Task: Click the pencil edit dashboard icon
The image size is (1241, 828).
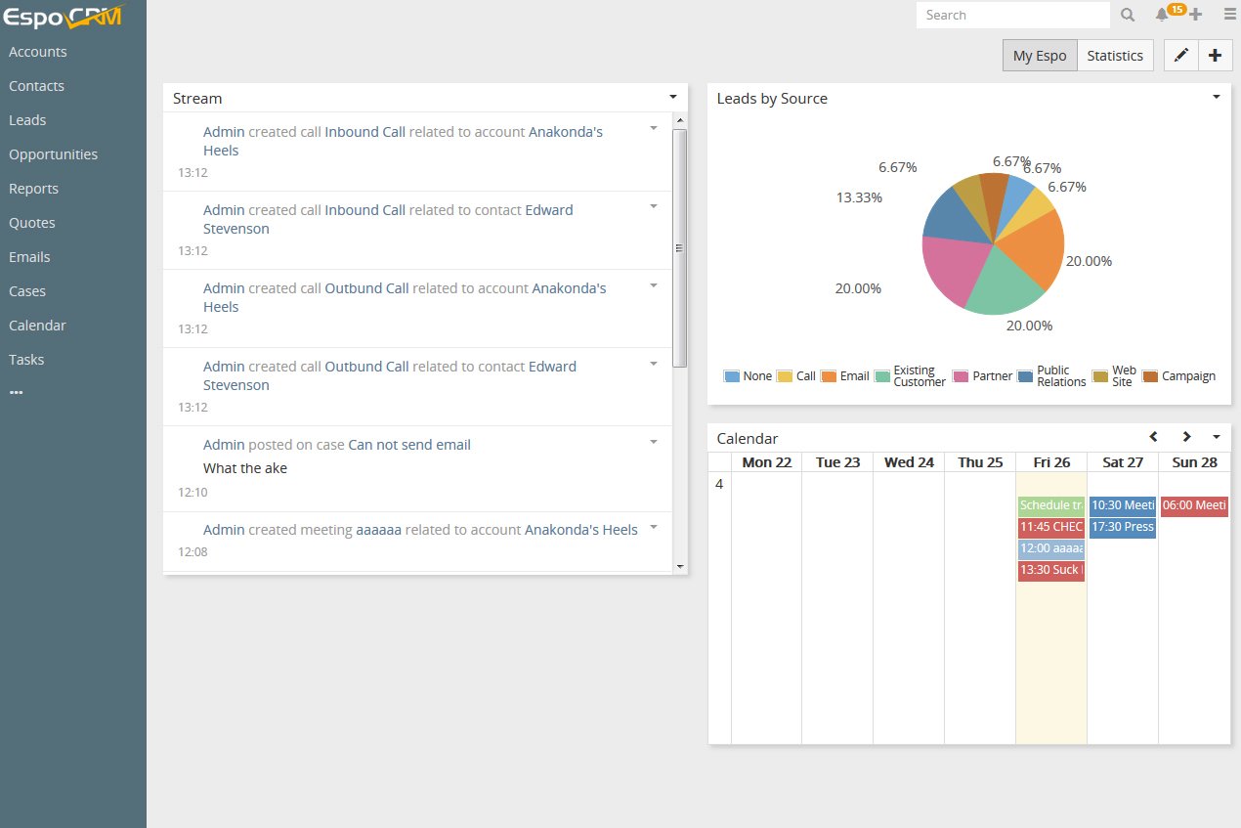Action: pos(1180,56)
